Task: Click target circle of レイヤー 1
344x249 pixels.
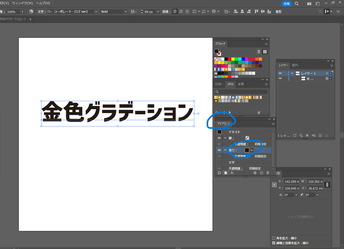Action: coord(327,73)
